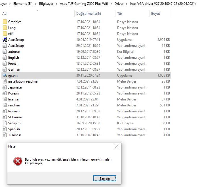Click the AsusSetup application icon
The height and width of the screenshot is (187, 198).
coord(5,40)
